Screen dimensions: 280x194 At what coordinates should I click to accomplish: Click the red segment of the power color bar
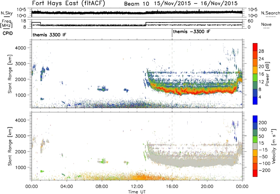tap(255, 47)
